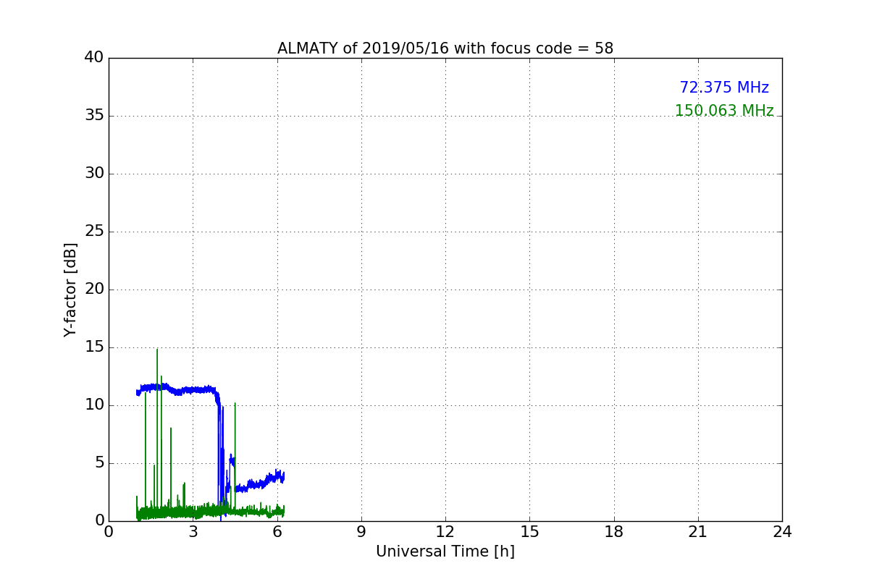Click the blue 72.375 MHz legend label
869x579 pixels.
724,88
